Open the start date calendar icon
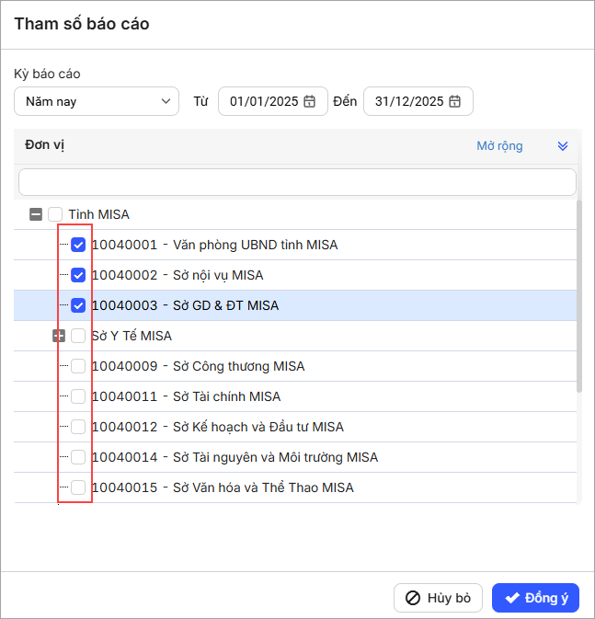Image resolution: width=595 pixels, height=619 pixels. pos(310,102)
